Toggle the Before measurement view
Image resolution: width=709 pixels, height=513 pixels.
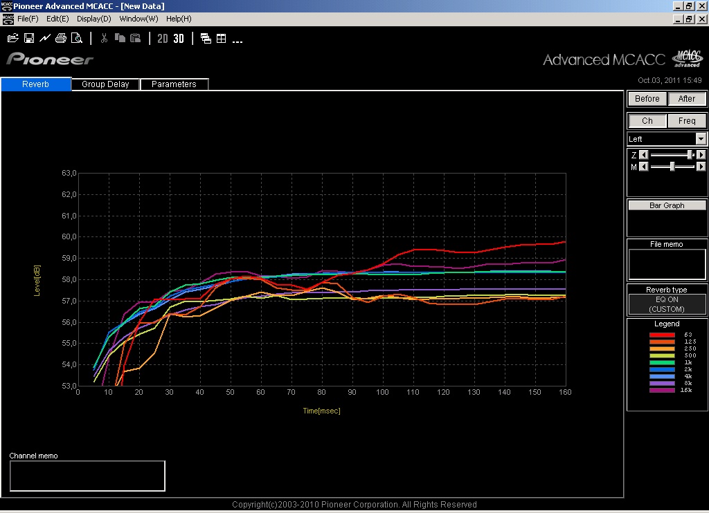pos(647,99)
